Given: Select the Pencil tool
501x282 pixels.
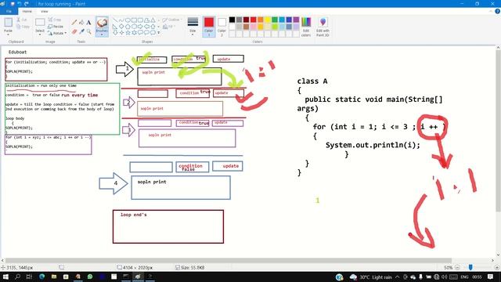Looking at the screenshot, I should 74,22.
